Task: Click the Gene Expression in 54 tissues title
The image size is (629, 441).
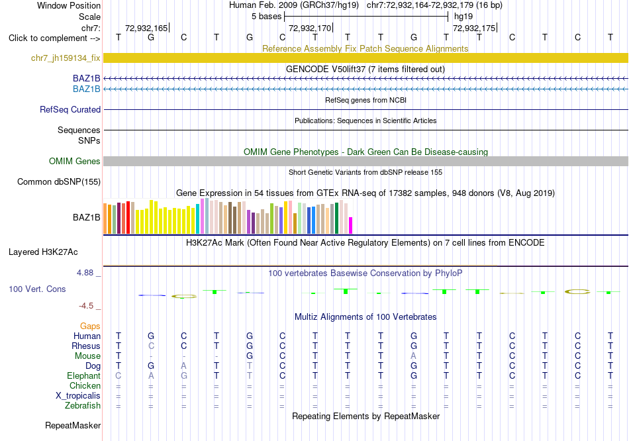Action: pos(365,193)
